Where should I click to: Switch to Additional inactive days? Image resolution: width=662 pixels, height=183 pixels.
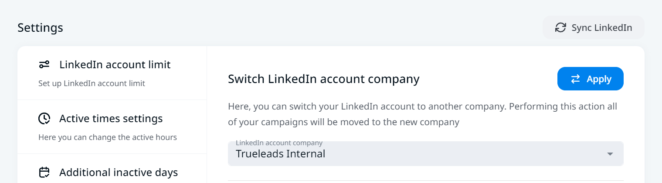point(119,173)
